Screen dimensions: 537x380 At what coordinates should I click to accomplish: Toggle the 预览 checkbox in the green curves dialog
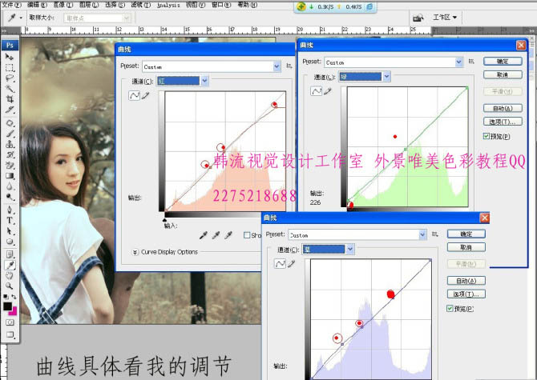pyautogui.click(x=487, y=137)
